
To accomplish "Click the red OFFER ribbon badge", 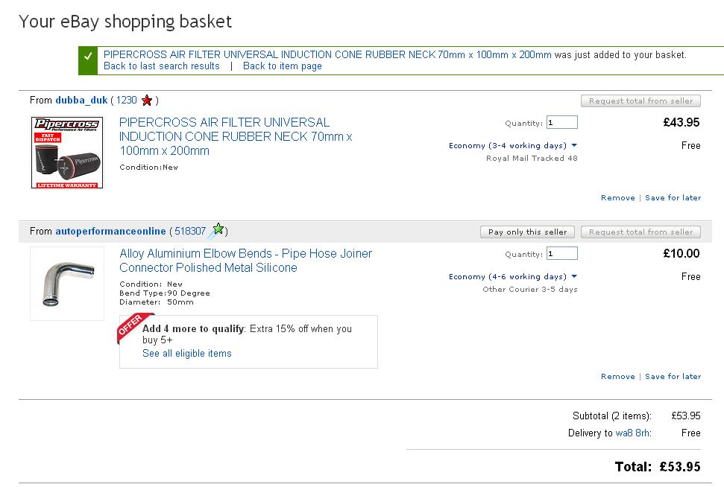I will (130, 328).
